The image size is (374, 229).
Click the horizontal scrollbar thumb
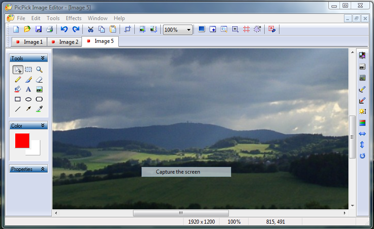pyautogui.click(x=181, y=213)
